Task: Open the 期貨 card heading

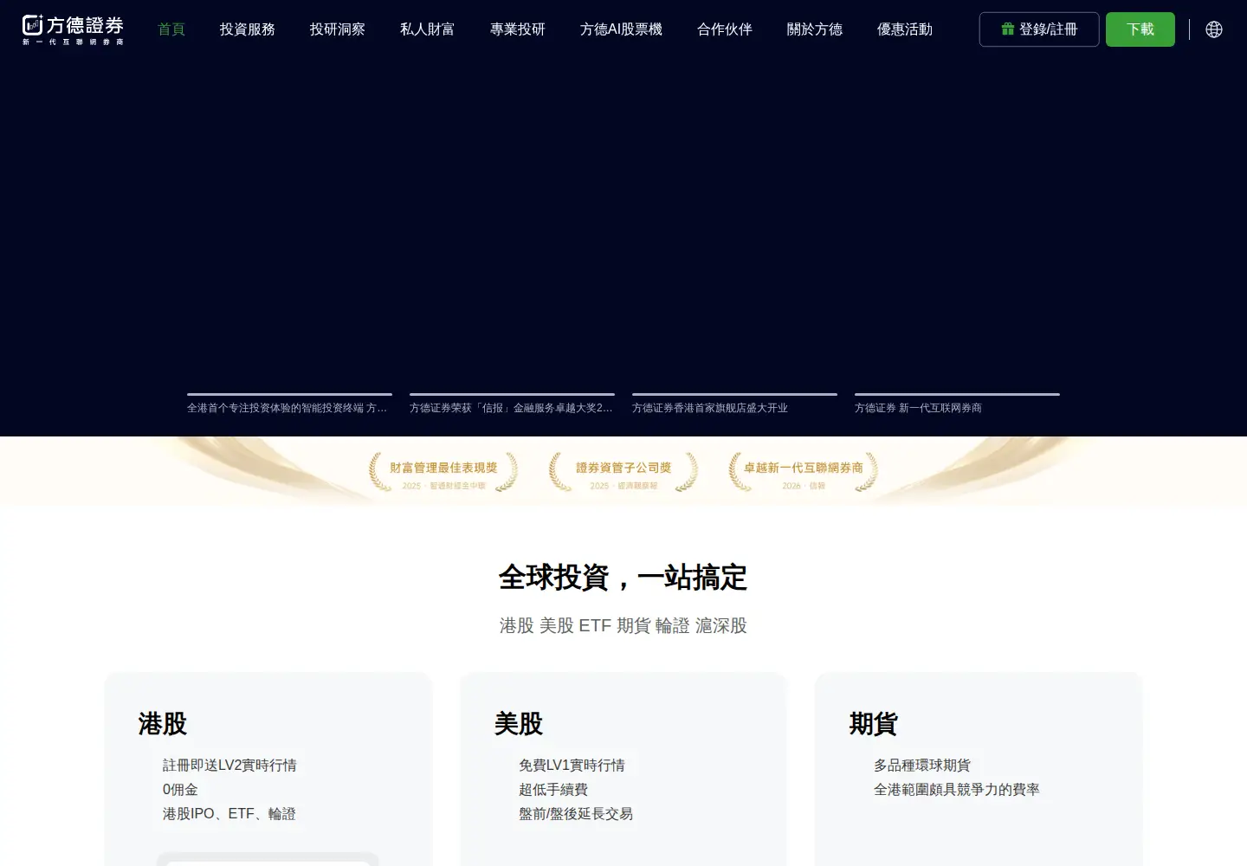Action: tap(874, 723)
